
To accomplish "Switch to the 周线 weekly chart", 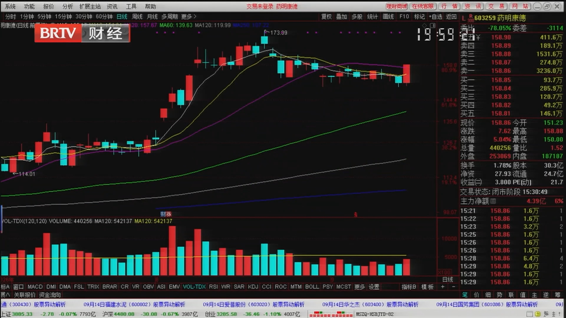I will point(137,16).
